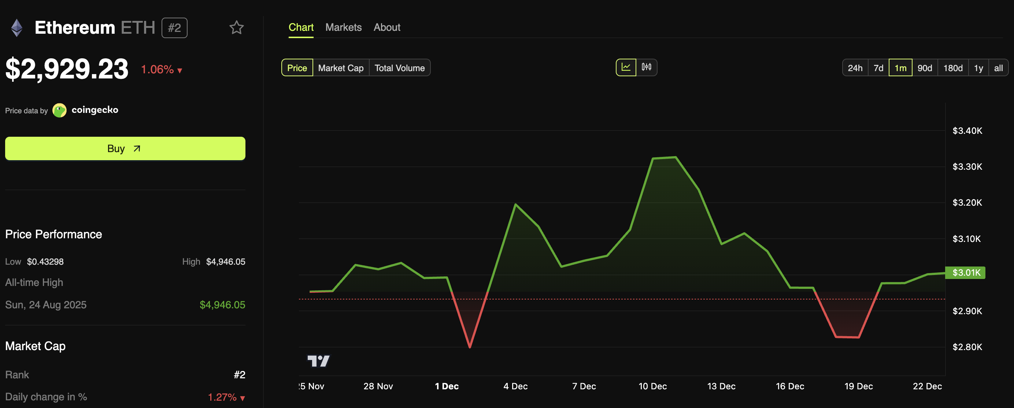Click the Ethereum logo icon

pos(16,27)
